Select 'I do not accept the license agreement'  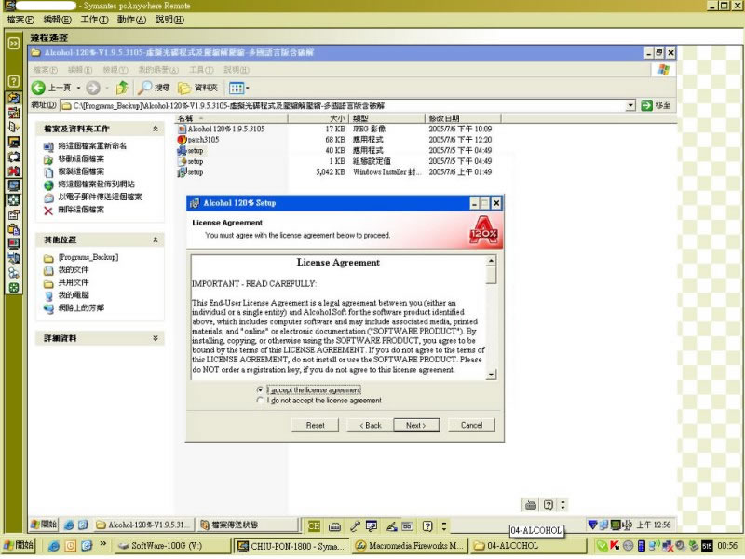260,401
